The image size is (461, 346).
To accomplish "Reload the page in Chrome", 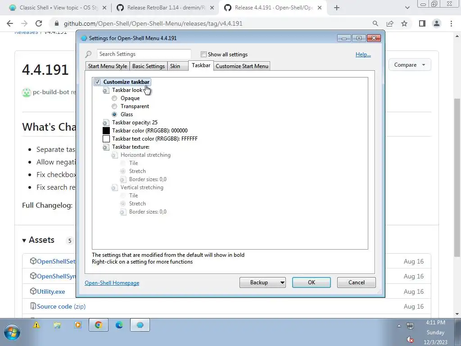I will click(x=39, y=23).
